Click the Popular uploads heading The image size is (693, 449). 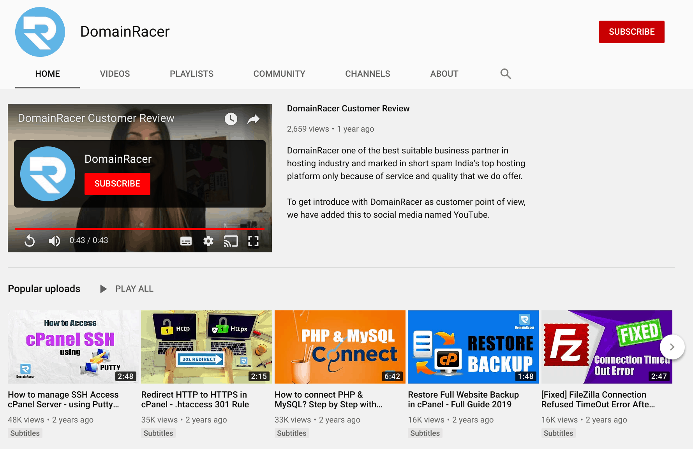[44, 289]
